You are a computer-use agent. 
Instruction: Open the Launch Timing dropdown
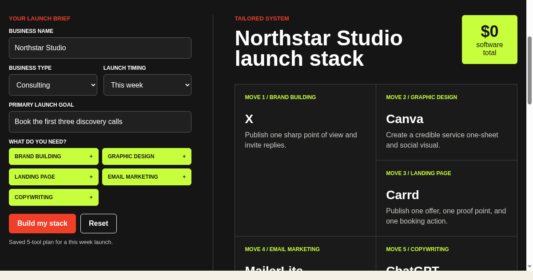pos(147,85)
